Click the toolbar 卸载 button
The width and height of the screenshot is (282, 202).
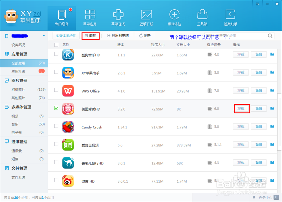click(91, 36)
